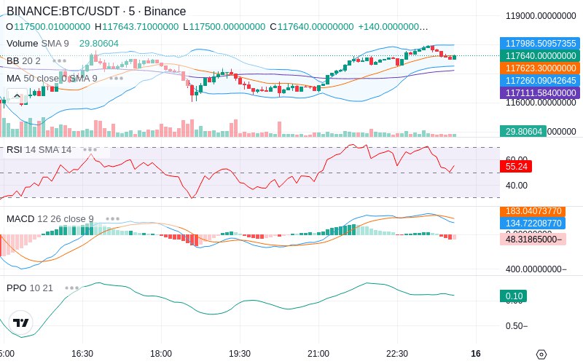
Task: Click the open value O117500.01000000
Action: click(48, 27)
